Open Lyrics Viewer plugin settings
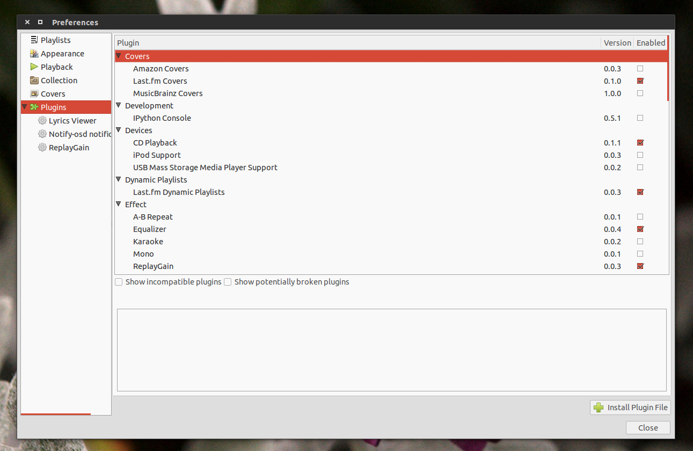693x451 pixels. pyautogui.click(x=66, y=121)
